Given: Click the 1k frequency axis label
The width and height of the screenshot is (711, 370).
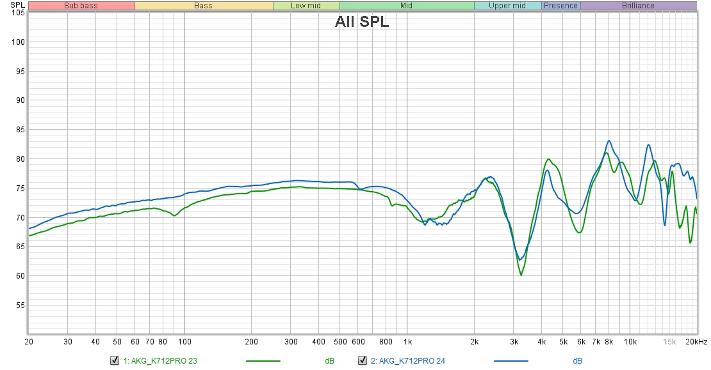Looking at the screenshot, I should (x=407, y=342).
